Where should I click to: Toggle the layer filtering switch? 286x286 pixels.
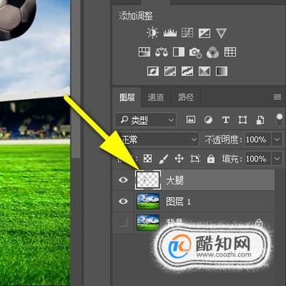click(x=279, y=120)
